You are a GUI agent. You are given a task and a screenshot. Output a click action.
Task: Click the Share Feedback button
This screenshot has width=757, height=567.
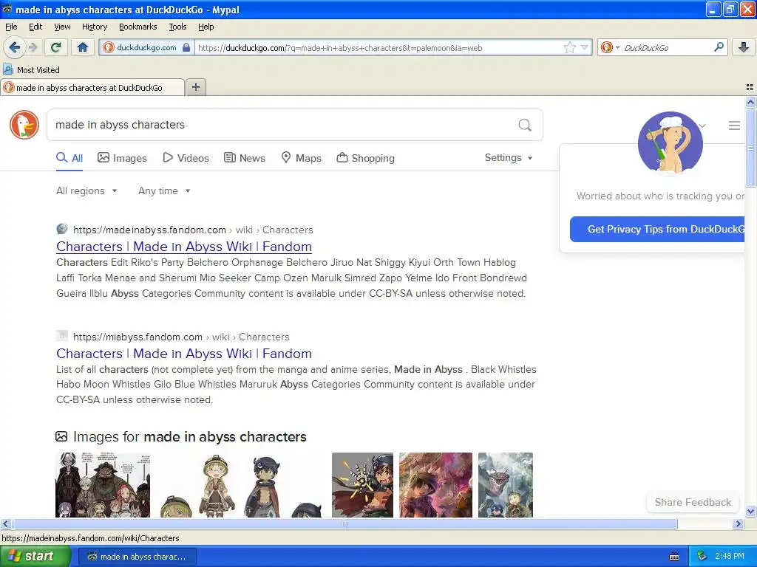693,502
